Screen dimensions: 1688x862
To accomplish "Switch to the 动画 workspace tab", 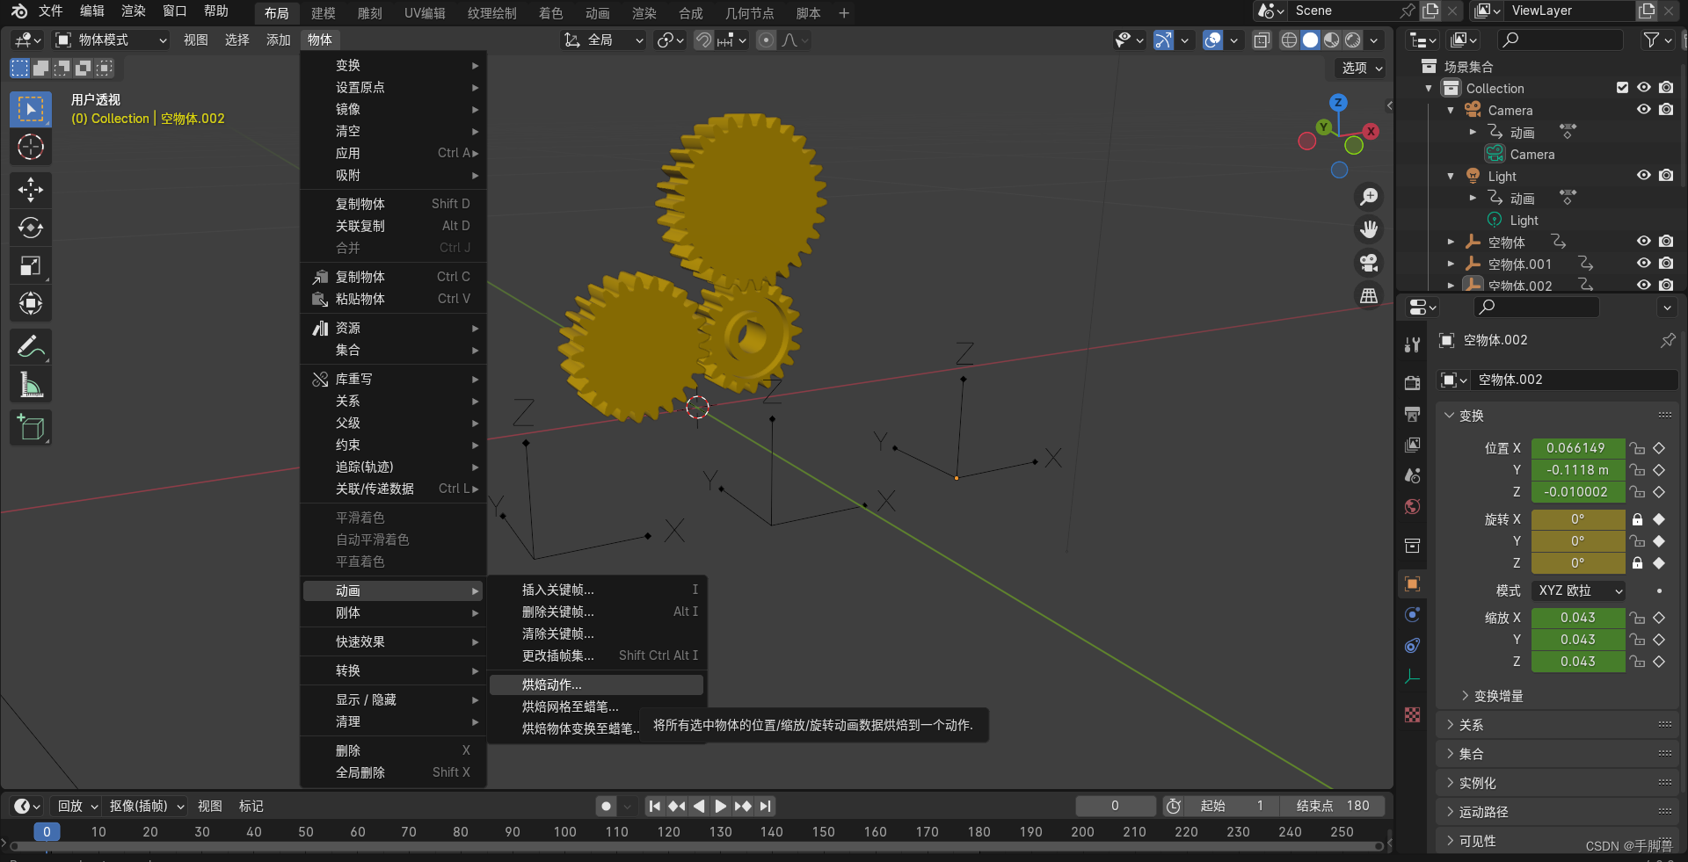I will tap(597, 12).
